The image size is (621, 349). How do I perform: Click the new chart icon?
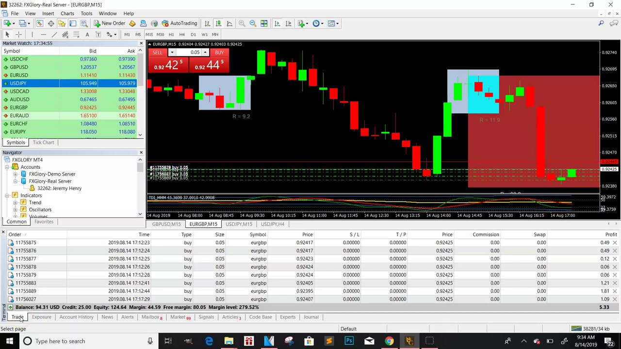pos(8,23)
